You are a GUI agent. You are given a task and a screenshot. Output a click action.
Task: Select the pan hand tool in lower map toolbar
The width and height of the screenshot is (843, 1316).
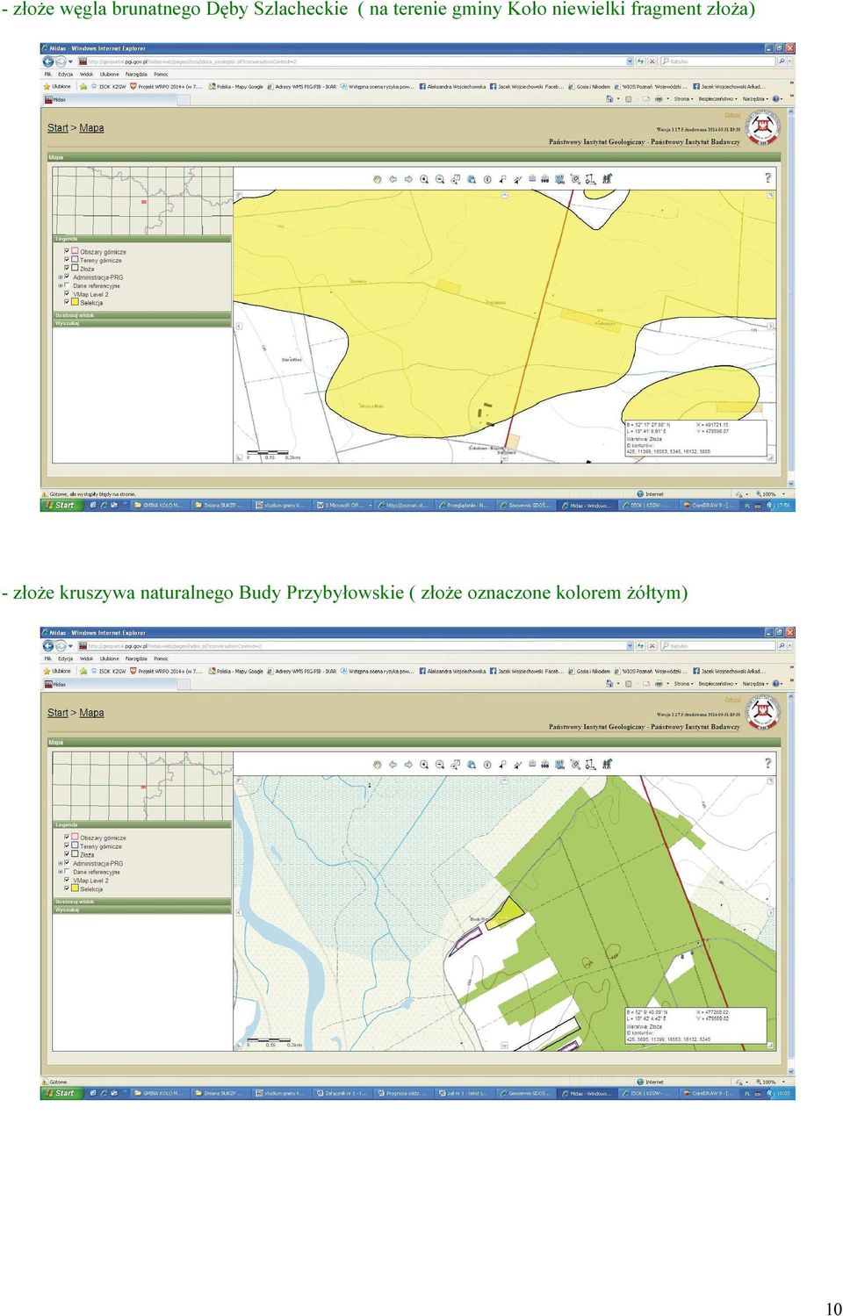[x=378, y=765]
